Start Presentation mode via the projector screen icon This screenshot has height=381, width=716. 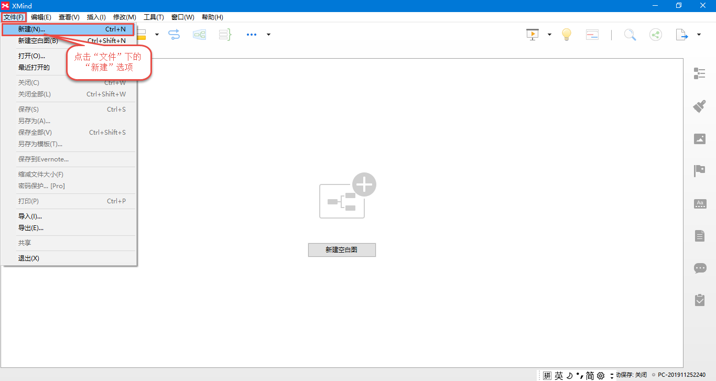[x=533, y=35]
